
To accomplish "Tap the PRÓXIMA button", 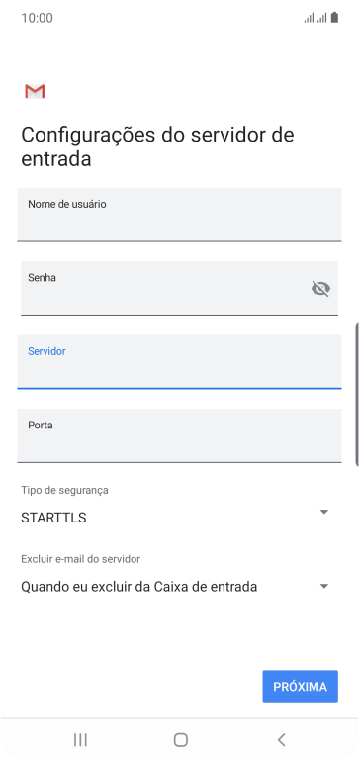I will 300,687.
